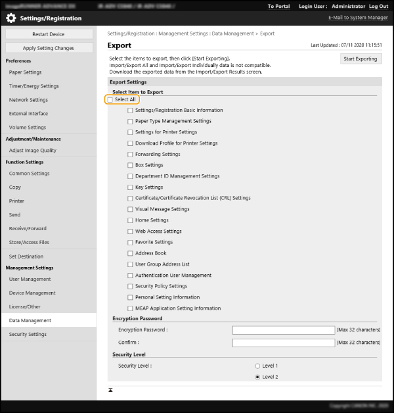Click the back-to-top arrow icon

pos(110,390)
